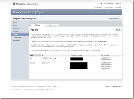Open the ADC on iTunes link
Viewport: 134px width, 99px height.
(x=109, y=7)
